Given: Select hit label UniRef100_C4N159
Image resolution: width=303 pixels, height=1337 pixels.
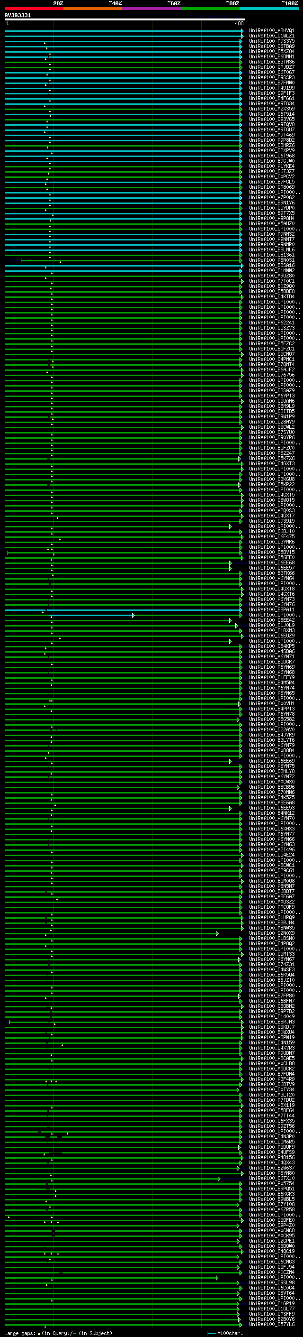Looking at the screenshot, I should [272, 1043].
